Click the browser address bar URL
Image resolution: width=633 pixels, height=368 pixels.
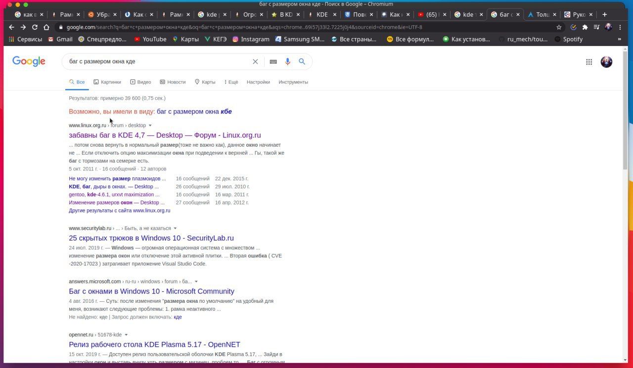tap(244, 27)
